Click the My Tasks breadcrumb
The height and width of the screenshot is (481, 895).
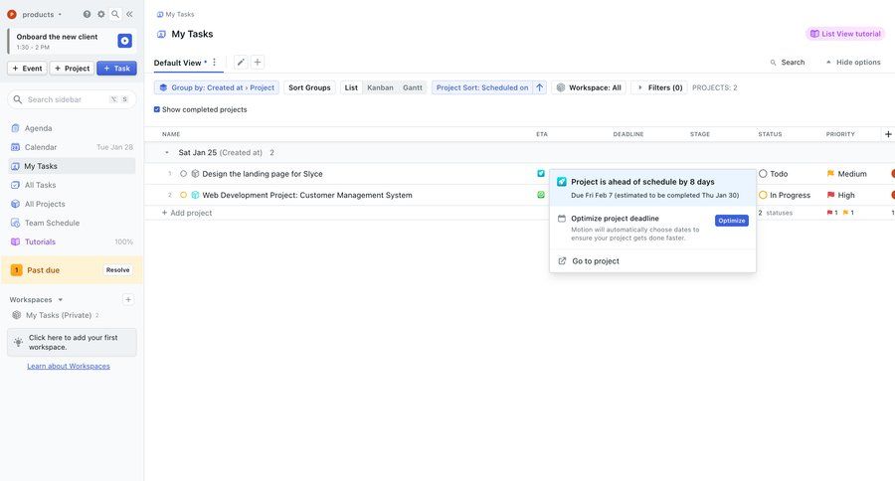(x=175, y=14)
